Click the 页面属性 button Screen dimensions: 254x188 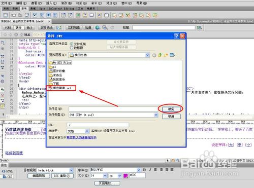tap(107, 183)
